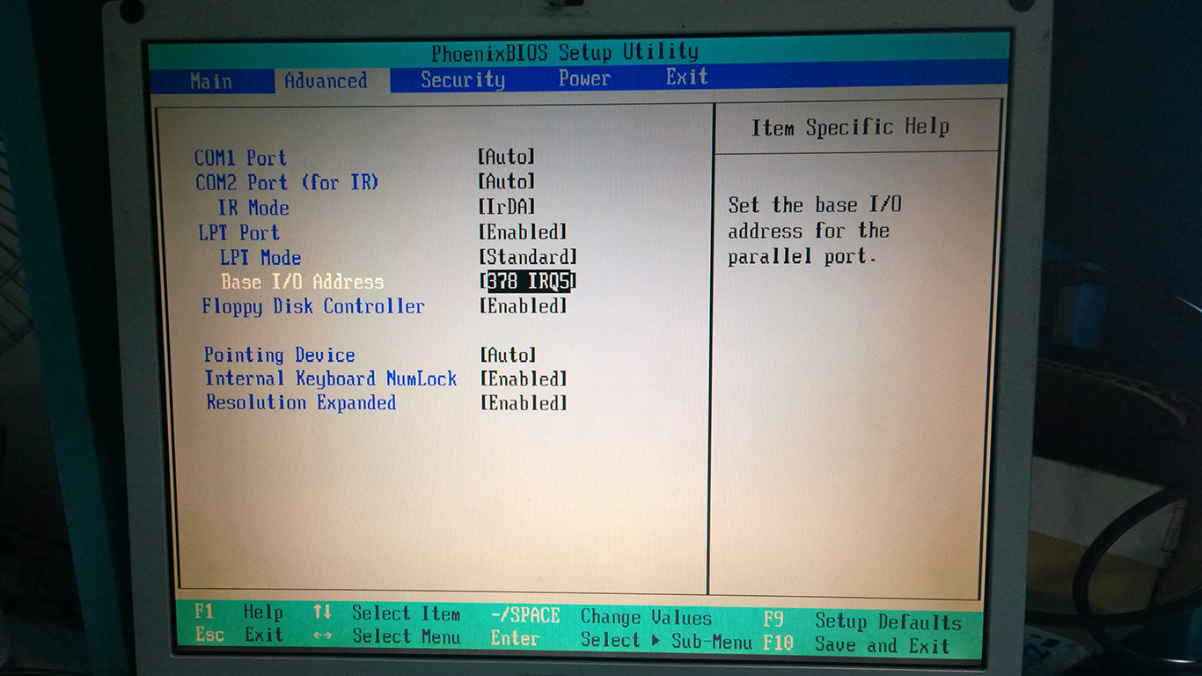Click the Item Specific Help heading
This screenshot has width=1202, height=676.
pyautogui.click(x=850, y=128)
